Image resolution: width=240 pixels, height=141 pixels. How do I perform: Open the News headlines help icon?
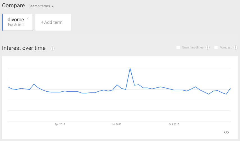click(207, 48)
